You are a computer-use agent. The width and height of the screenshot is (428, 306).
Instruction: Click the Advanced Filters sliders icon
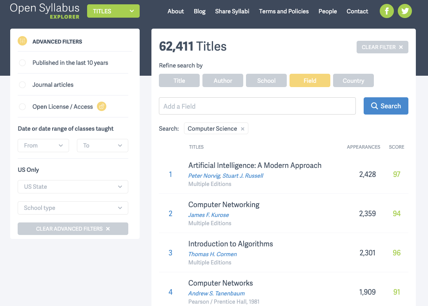22,41
